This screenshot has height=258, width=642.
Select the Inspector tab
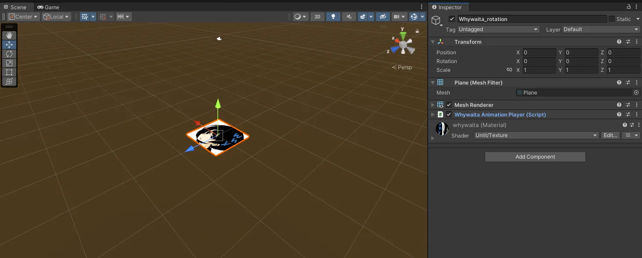447,7
